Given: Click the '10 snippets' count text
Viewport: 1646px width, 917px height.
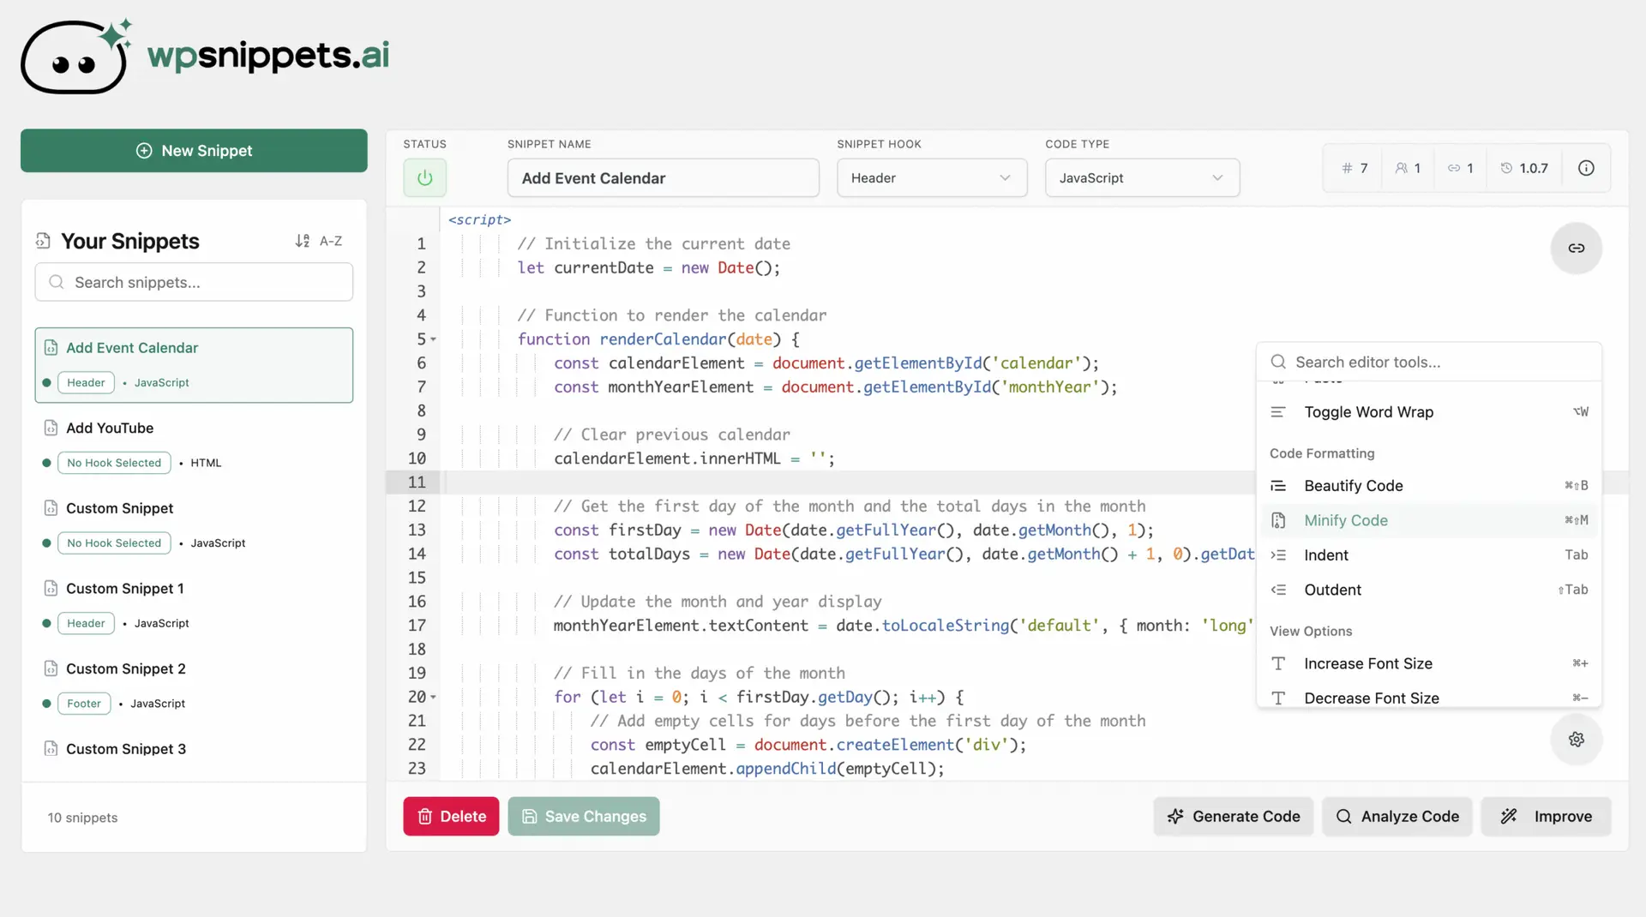Looking at the screenshot, I should (x=82, y=818).
